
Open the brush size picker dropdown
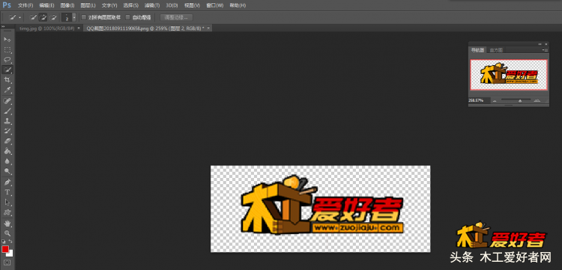(74, 17)
